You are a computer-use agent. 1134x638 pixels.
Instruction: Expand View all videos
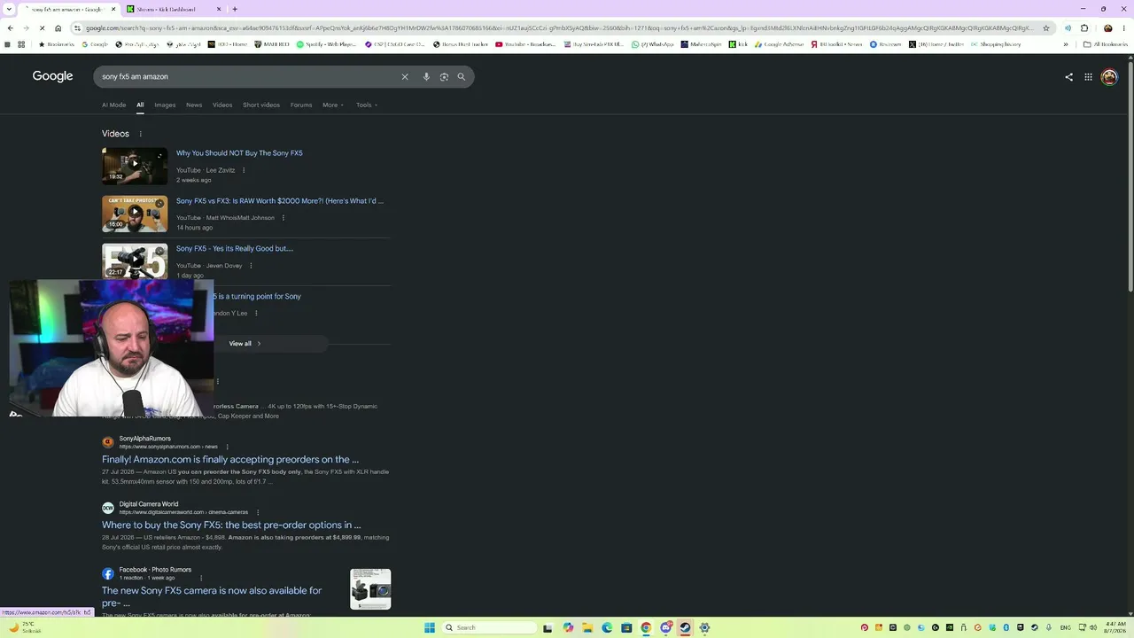[245, 344]
